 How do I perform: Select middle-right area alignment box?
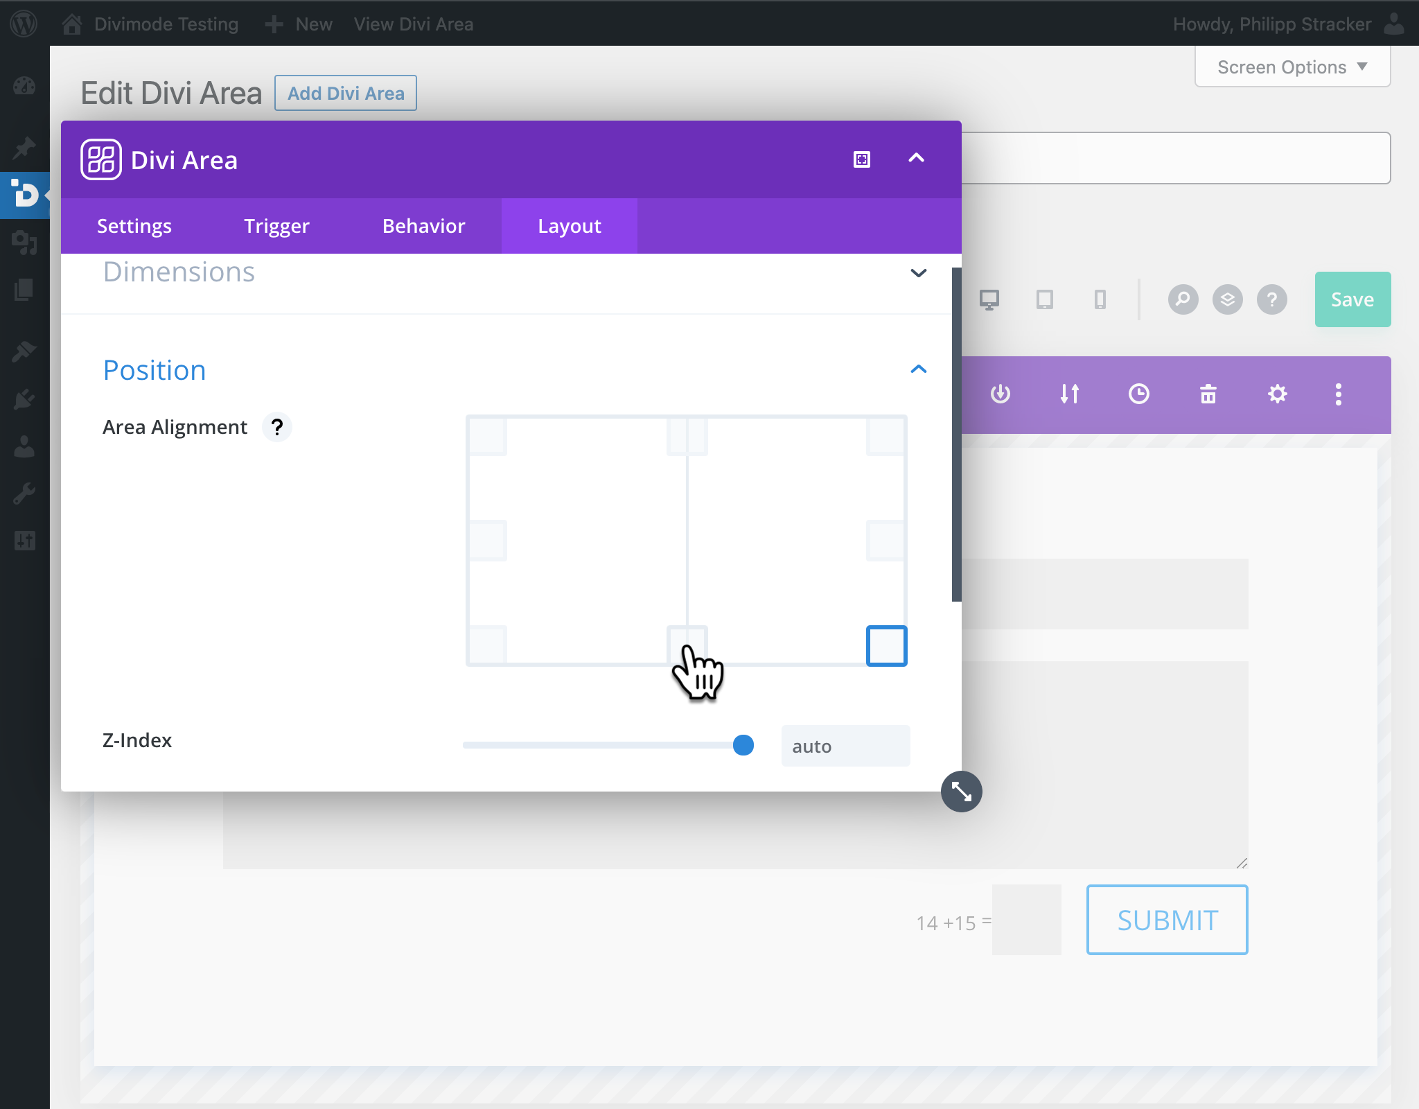click(x=886, y=541)
